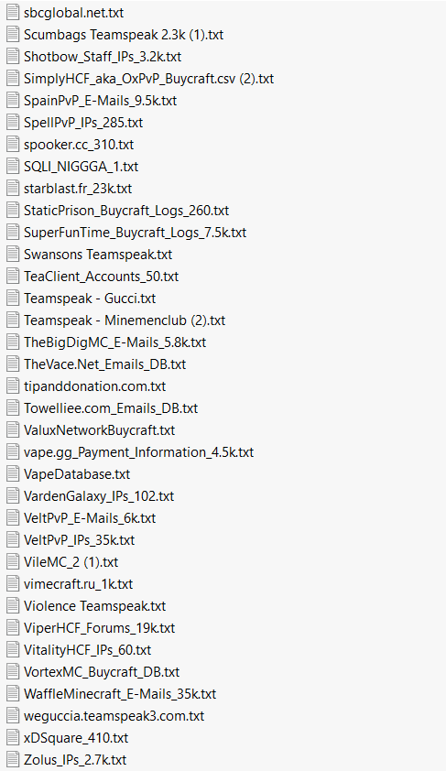Click the text file icon beside sbcglobal.net.txt

(x=13, y=12)
